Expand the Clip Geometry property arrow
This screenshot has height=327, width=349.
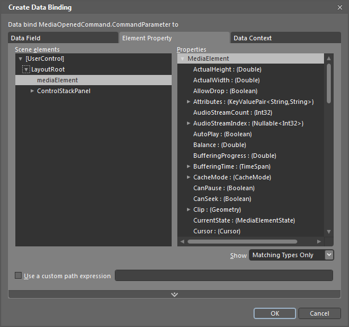coord(189,209)
